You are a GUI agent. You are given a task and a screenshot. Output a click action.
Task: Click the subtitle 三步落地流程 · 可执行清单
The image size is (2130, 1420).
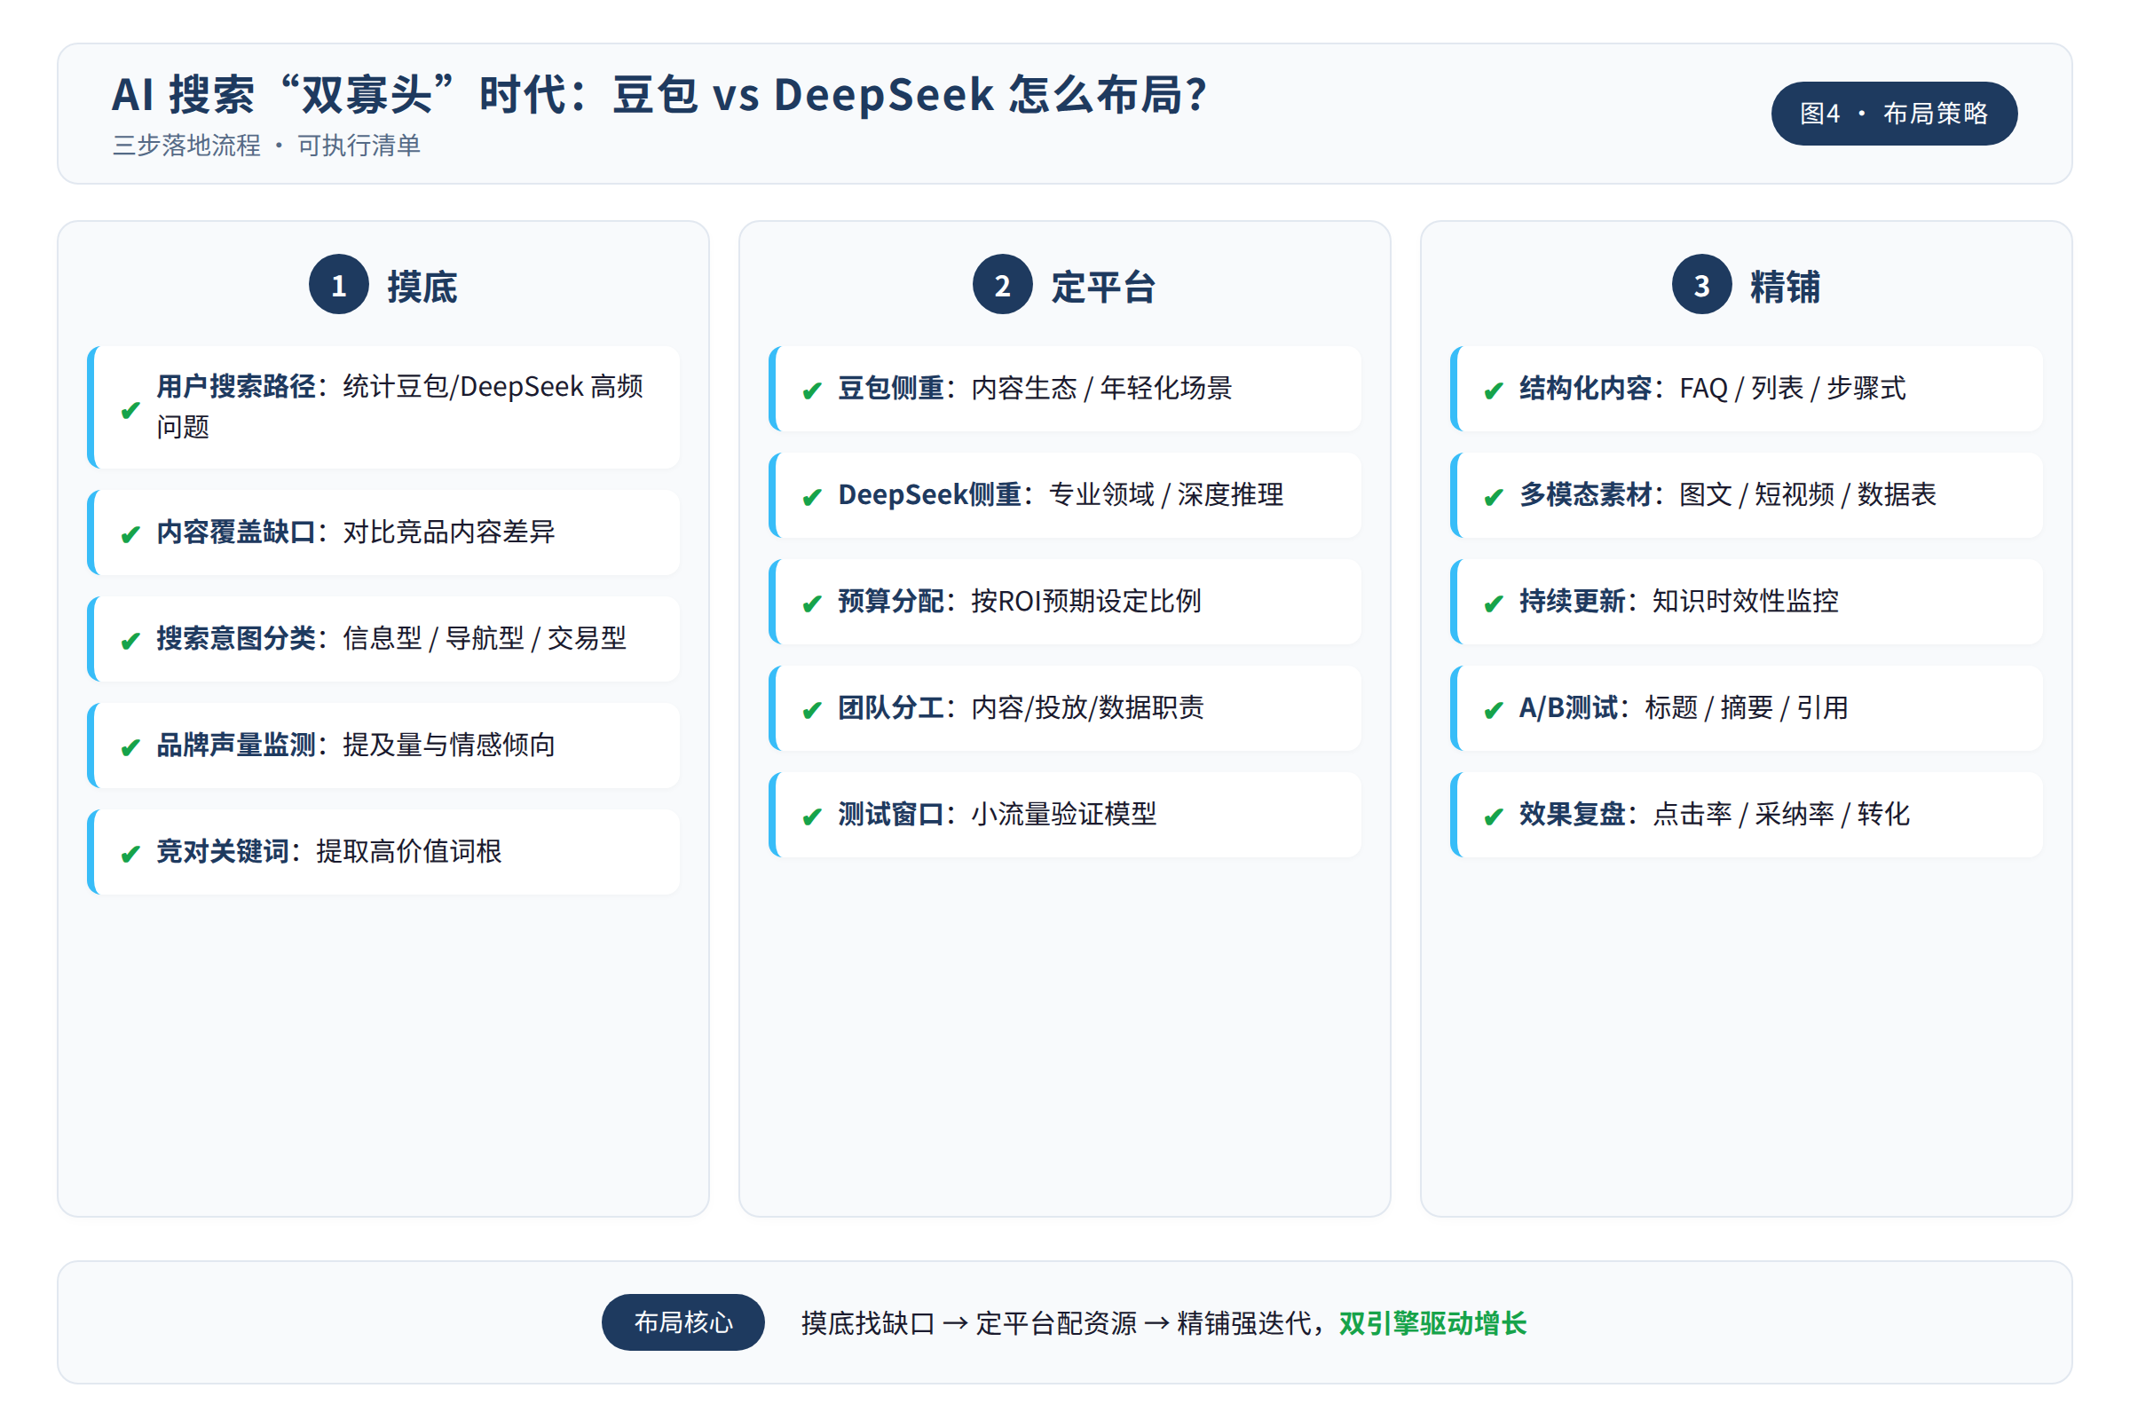pyautogui.click(x=266, y=145)
